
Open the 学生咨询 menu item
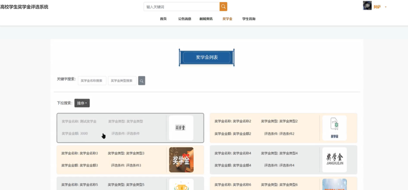coord(249,19)
